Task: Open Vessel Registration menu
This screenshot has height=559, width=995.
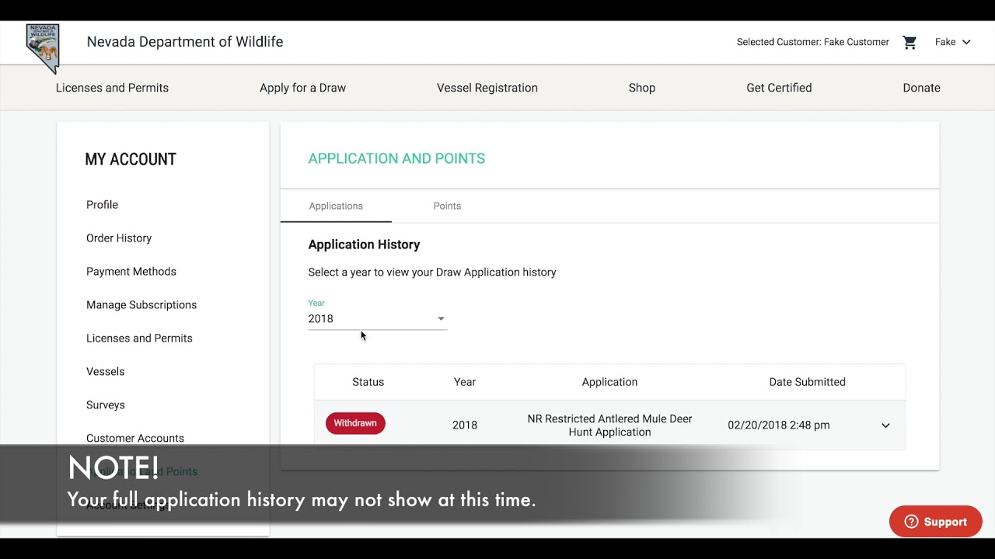Action: pos(487,88)
